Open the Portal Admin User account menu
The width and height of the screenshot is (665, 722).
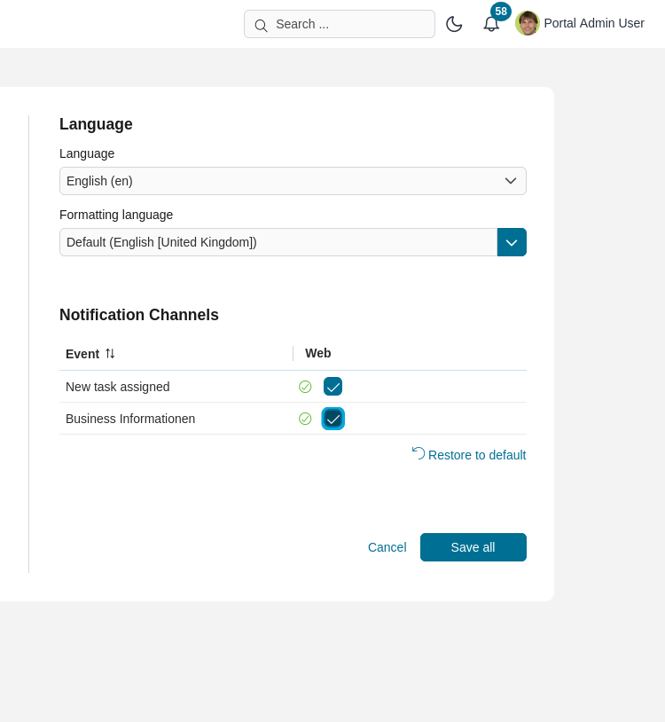point(594,23)
